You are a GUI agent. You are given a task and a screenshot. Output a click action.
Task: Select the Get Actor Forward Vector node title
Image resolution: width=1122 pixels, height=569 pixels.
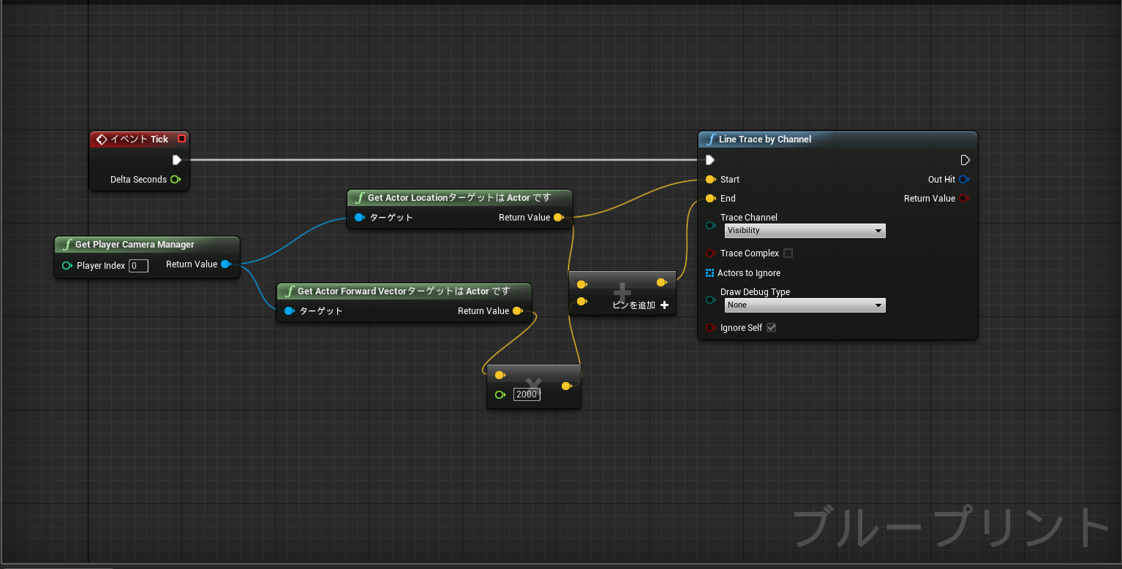[404, 291]
